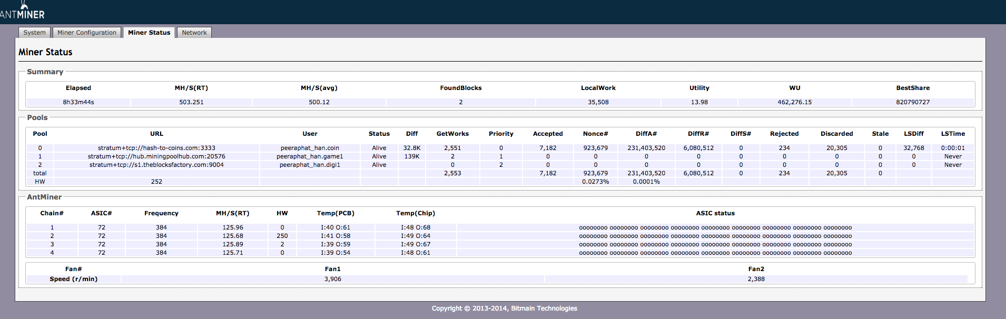Click the hub.miningpoolhub.com pool URL

point(156,156)
